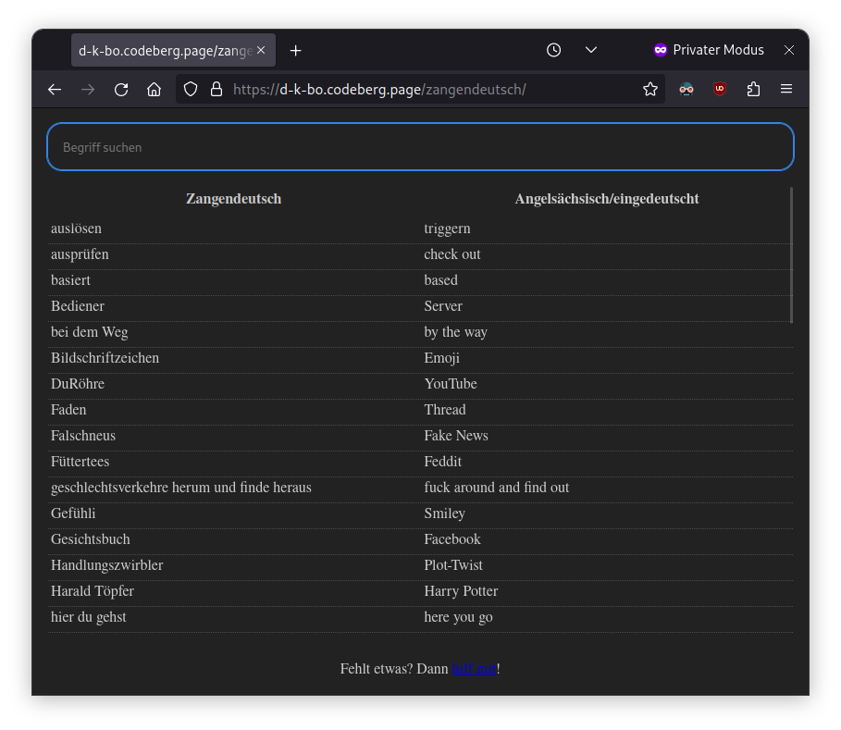Close the private browser window
841x730 pixels.
(x=789, y=50)
